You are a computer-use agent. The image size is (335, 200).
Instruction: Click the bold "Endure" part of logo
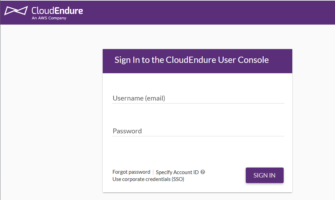tap(69, 10)
